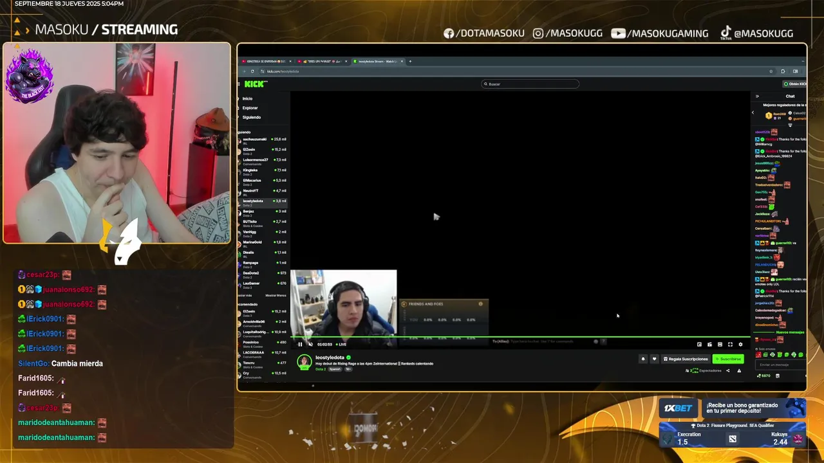Click /DOTAMASOKU Facebook label in overlay
Screen dimensions: 824x463
484,33
